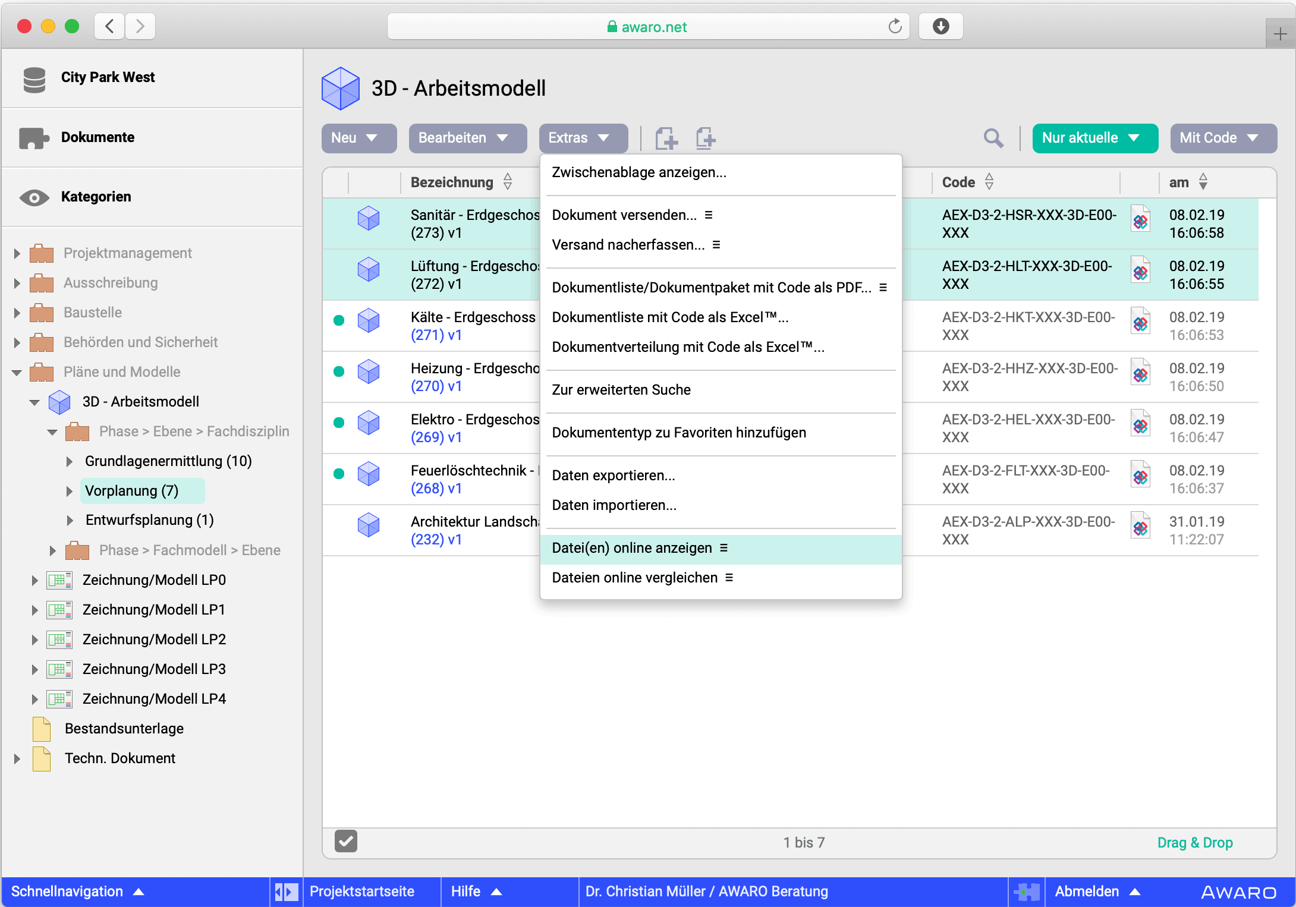Click the aware.net address bar
1296x907 pixels.
tap(648, 26)
